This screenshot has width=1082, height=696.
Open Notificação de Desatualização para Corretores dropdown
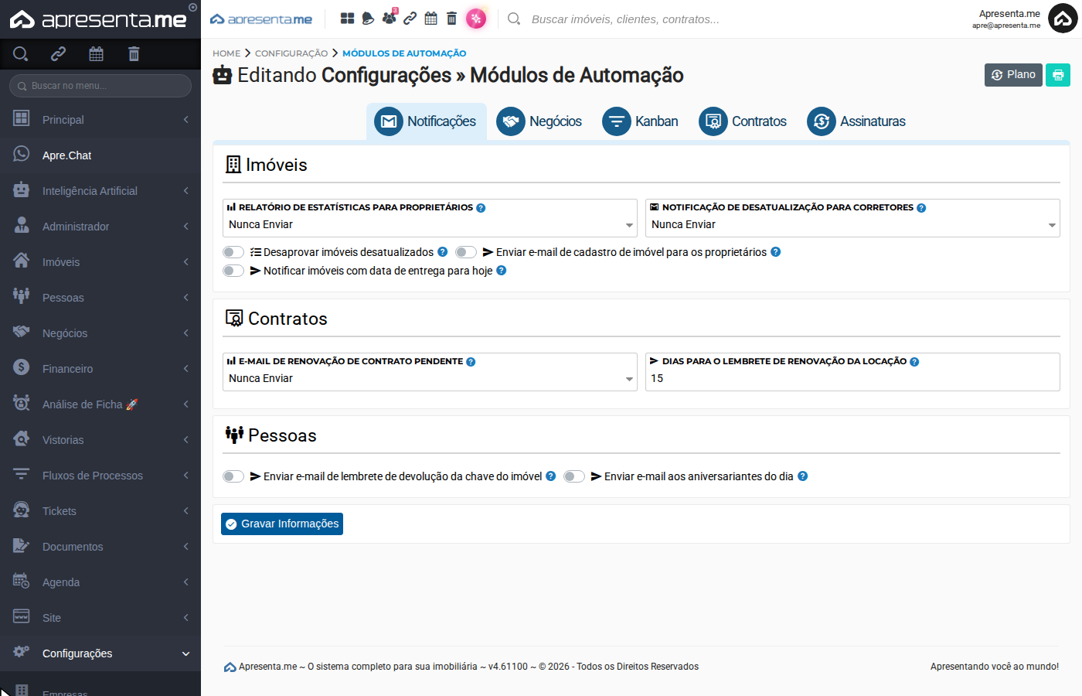tap(852, 224)
